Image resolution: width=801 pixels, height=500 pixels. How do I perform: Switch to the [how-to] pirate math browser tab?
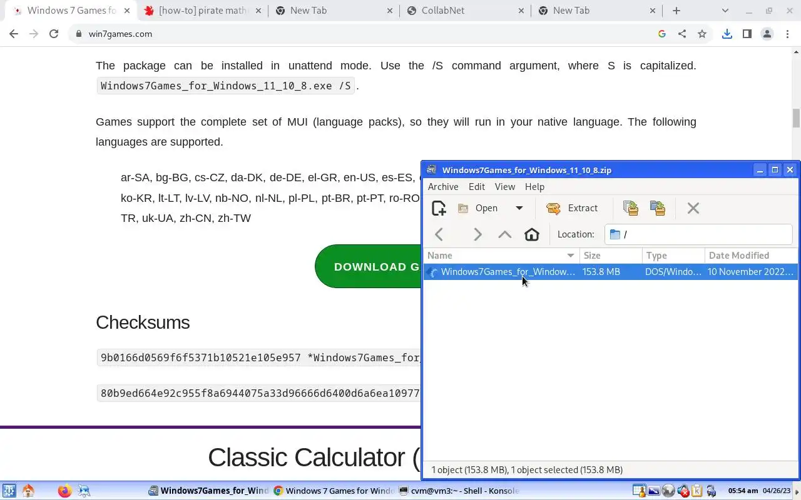tap(203, 11)
